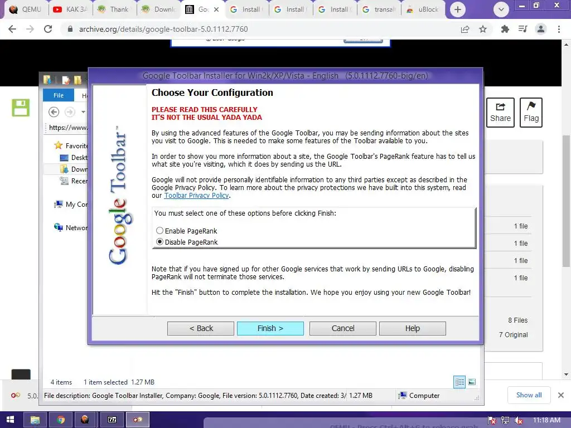This screenshot has width=571, height=428.
Task: Open the Windows Start button
Action: coord(10,420)
